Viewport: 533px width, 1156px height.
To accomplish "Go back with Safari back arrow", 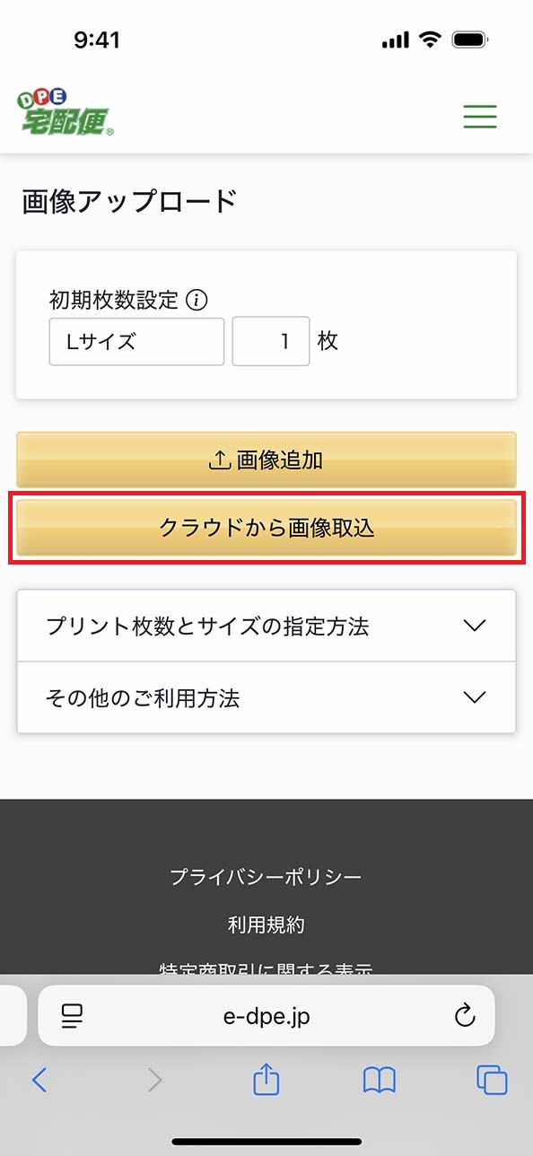I will pyautogui.click(x=39, y=1080).
